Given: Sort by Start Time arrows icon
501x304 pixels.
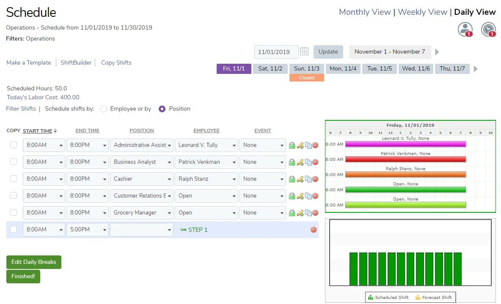Looking at the screenshot, I should tap(55, 130).
